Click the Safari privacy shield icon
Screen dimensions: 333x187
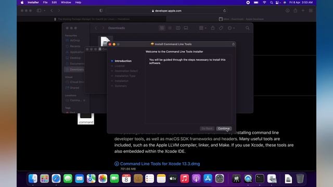[x=101, y=10]
